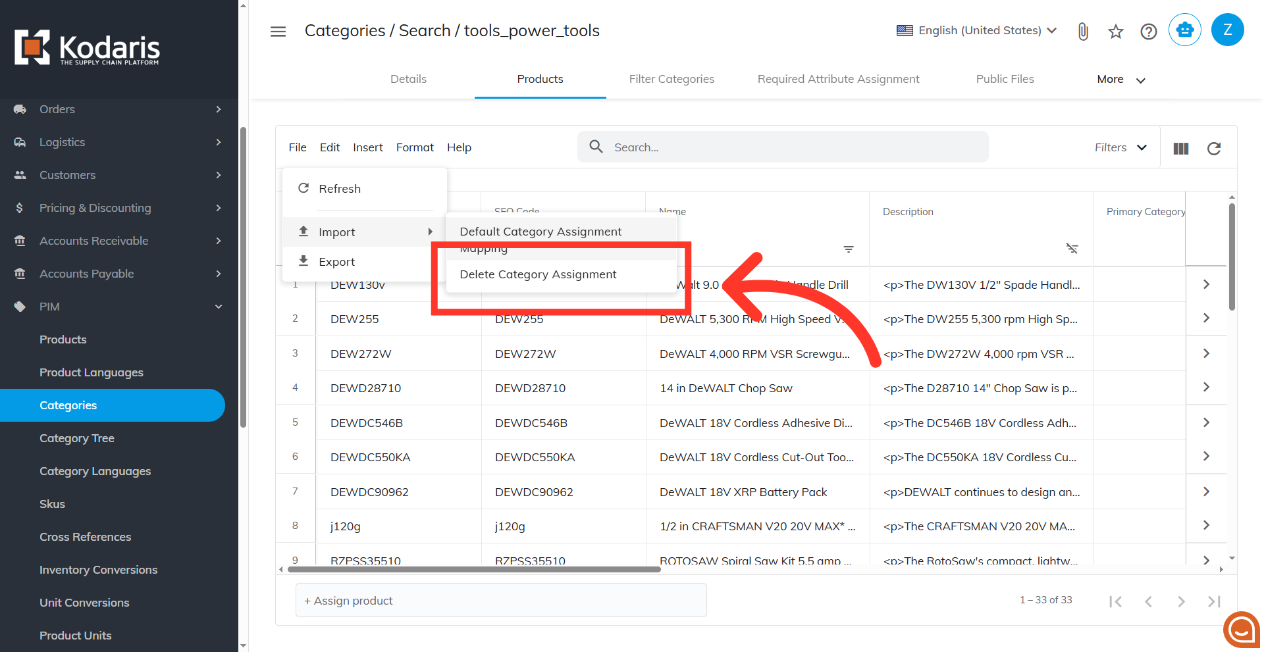Open the Insert menu
1264x652 pixels.
coord(368,147)
